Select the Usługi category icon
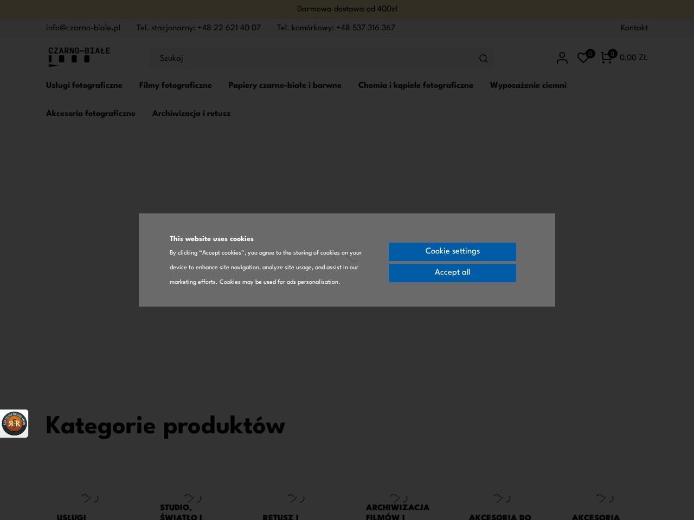The image size is (694, 520). (89, 498)
